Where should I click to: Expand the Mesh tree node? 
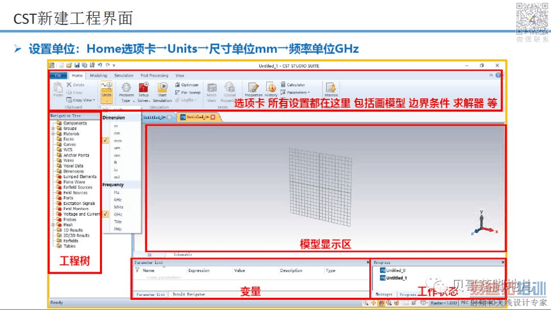53,225
